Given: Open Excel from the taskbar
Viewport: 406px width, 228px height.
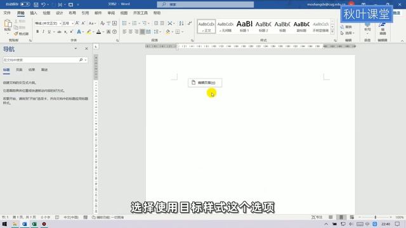Looking at the screenshot, I should point(34,224).
